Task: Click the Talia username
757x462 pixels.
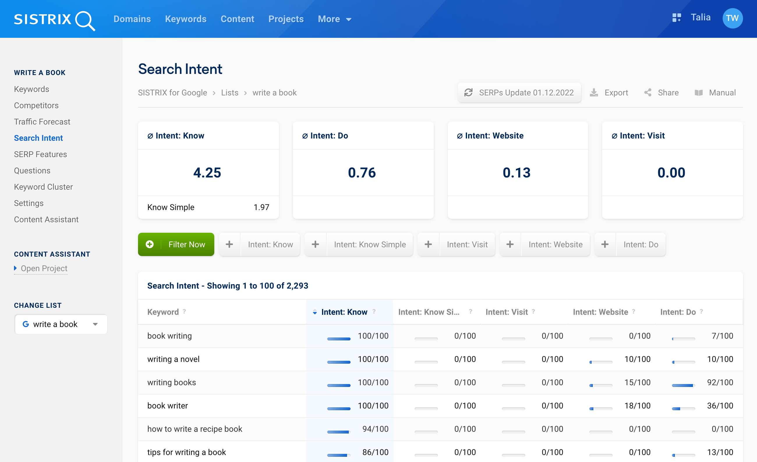Action: click(x=701, y=17)
